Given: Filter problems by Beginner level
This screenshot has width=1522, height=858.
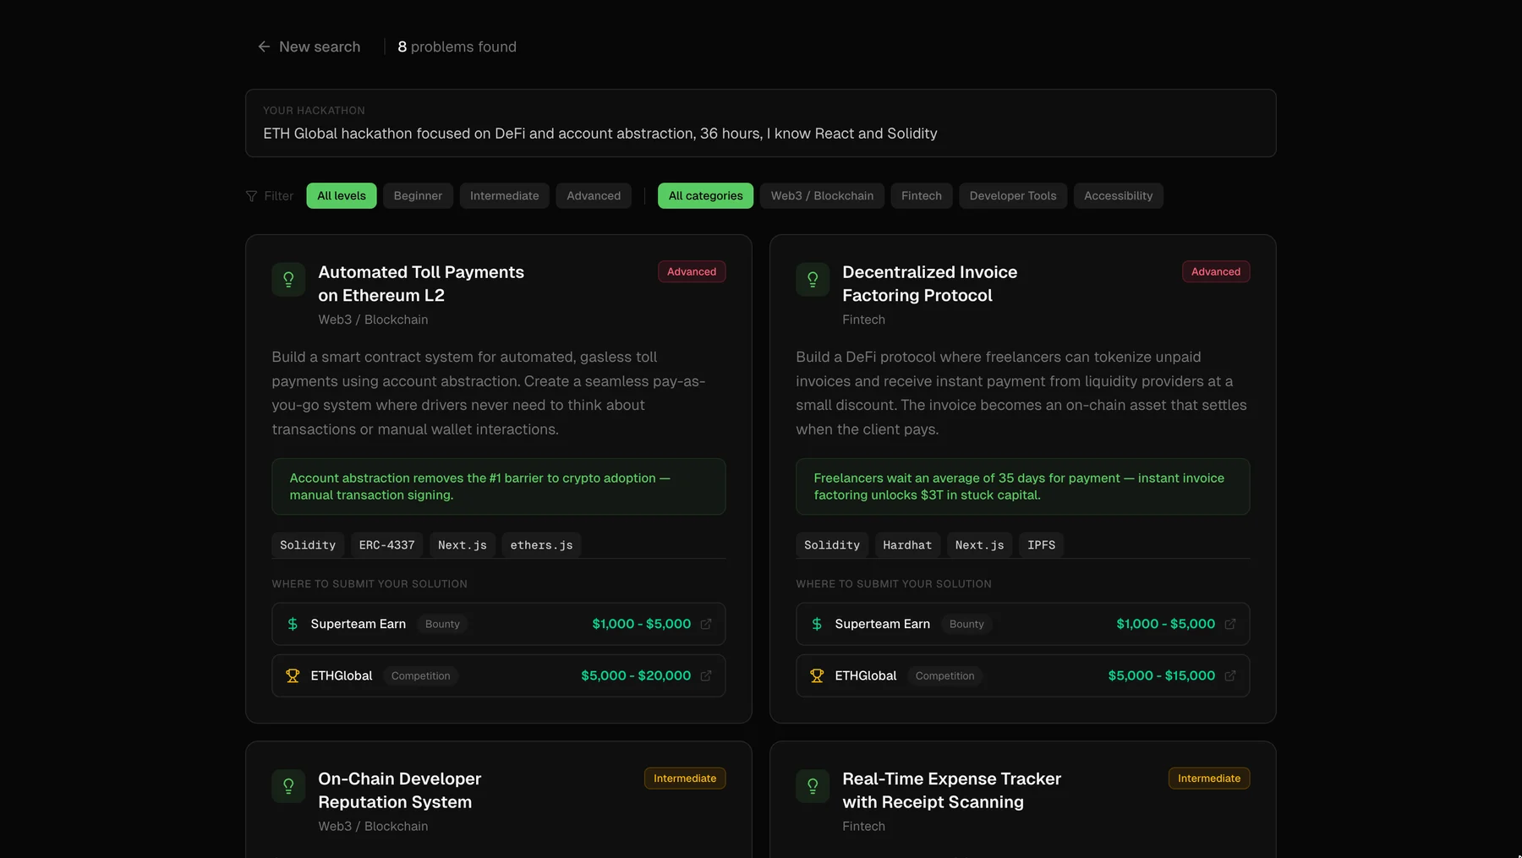Looking at the screenshot, I should click(418, 195).
